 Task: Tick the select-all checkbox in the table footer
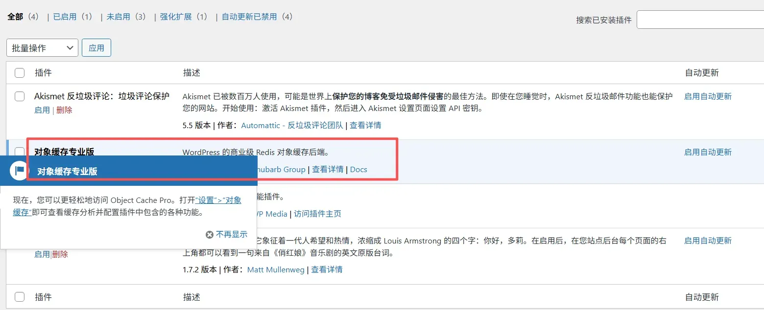tap(20, 297)
